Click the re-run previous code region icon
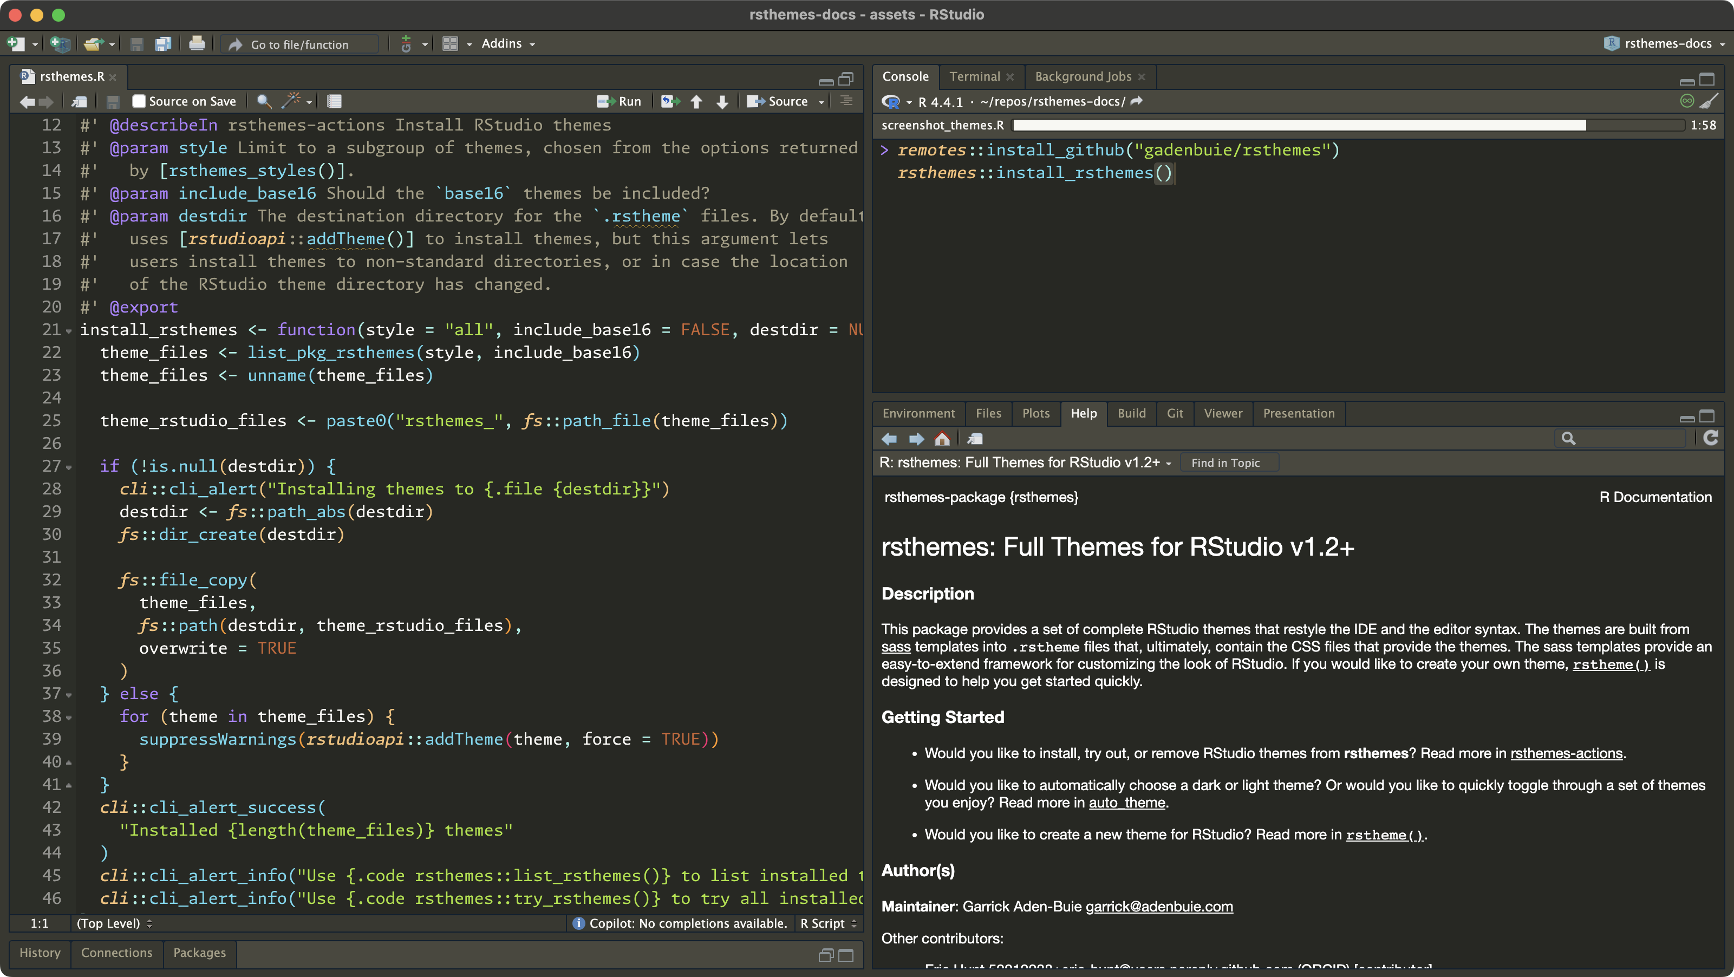Screen dimensions: 1734x977 point(670,101)
